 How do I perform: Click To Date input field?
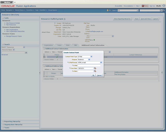coord(86,71)
